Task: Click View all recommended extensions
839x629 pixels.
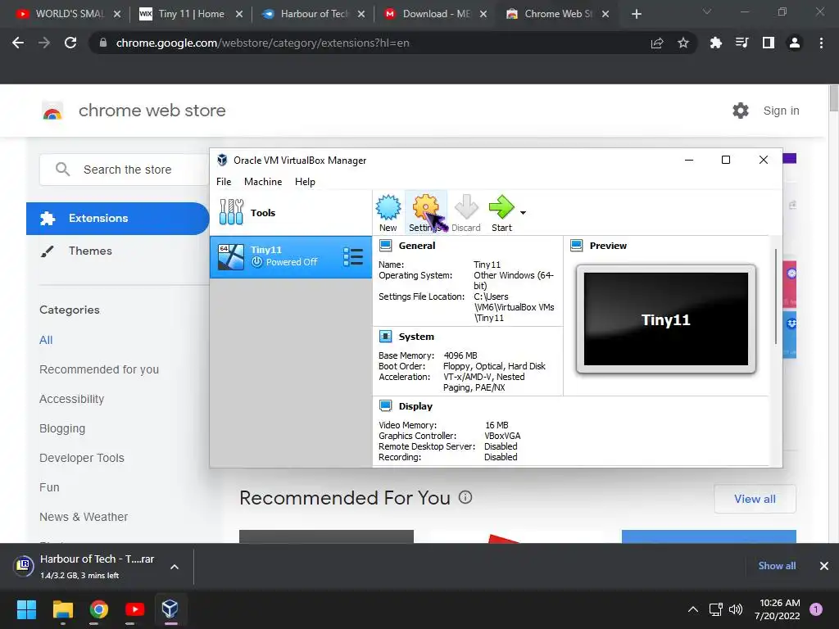Action: pos(755,499)
